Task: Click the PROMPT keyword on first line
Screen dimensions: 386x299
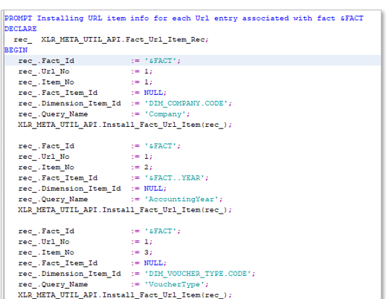Action: 18,19
